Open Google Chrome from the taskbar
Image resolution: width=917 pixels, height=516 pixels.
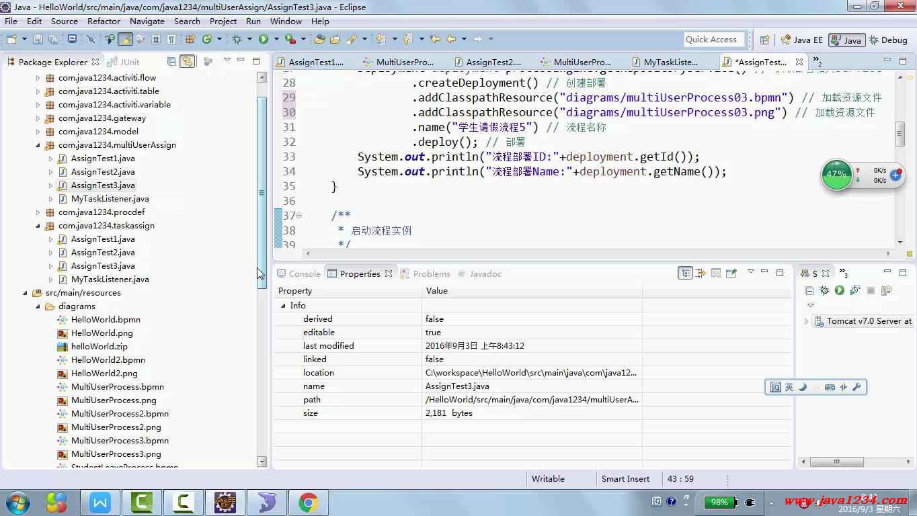[309, 502]
